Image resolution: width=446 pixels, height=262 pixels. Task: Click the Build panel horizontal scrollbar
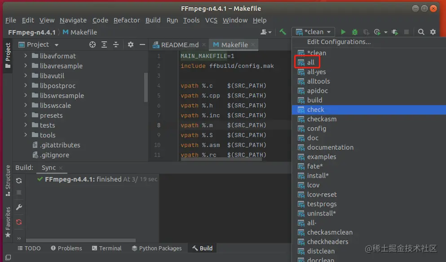coord(81,240)
